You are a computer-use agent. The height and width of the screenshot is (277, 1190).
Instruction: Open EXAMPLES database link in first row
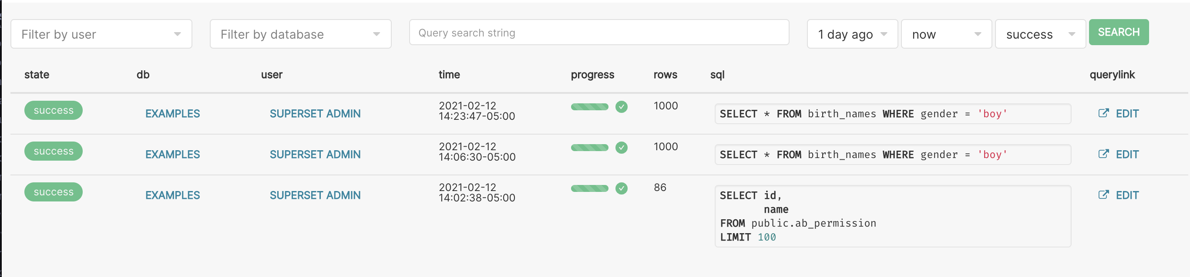pyautogui.click(x=172, y=114)
